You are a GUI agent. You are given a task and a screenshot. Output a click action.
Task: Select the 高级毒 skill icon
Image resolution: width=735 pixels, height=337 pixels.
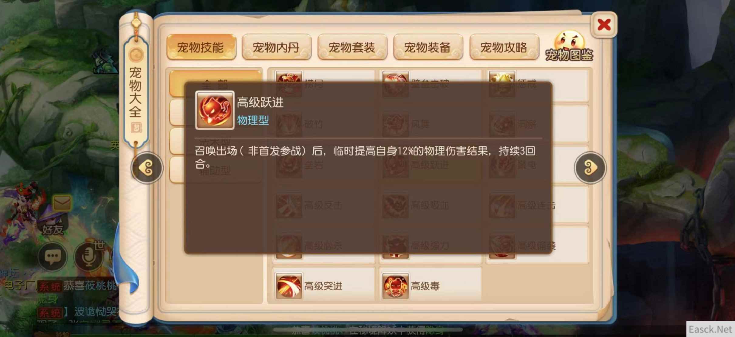[395, 285]
